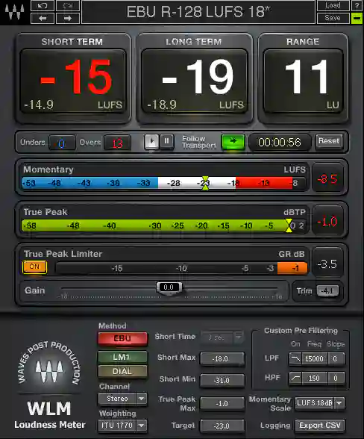Screen dimensions: 364x439
Task: Open the Short Time dropdown
Action: [x=222, y=337]
